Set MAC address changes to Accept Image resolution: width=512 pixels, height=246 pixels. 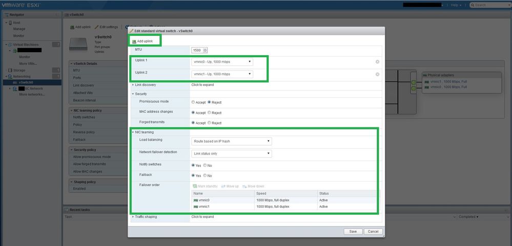click(x=193, y=113)
